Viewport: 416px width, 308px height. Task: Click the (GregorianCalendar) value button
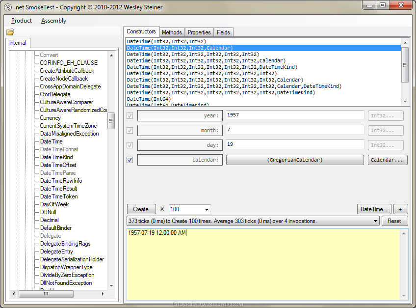tap(295, 160)
